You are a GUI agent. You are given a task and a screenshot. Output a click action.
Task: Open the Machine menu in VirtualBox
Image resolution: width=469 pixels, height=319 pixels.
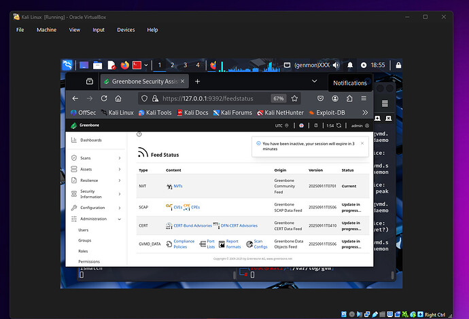[46, 30]
